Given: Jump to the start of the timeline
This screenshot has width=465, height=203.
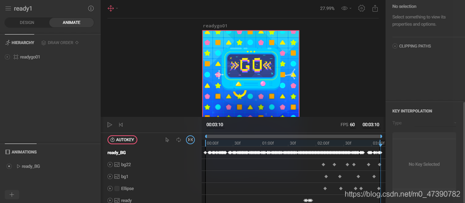Looking at the screenshot, I should (121, 125).
